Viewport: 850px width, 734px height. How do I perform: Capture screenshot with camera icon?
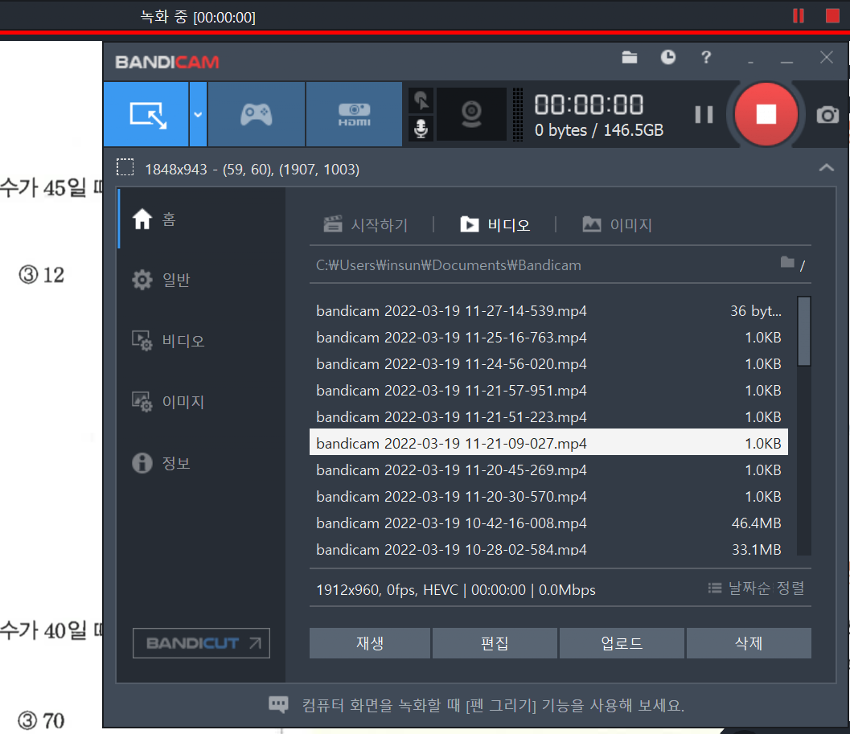pyautogui.click(x=827, y=115)
